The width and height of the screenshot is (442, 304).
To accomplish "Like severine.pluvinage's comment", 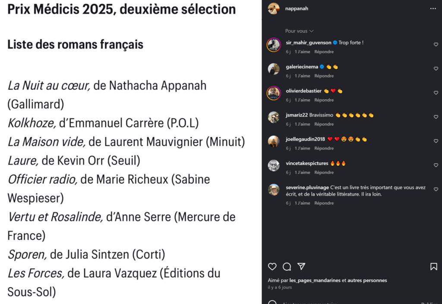I will (436, 190).
